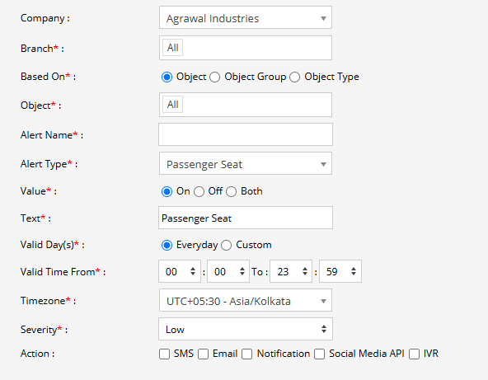The height and width of the screenshot is (380, 488).
Task: Click the Alert Name text field
Action: tap(246, 134)
